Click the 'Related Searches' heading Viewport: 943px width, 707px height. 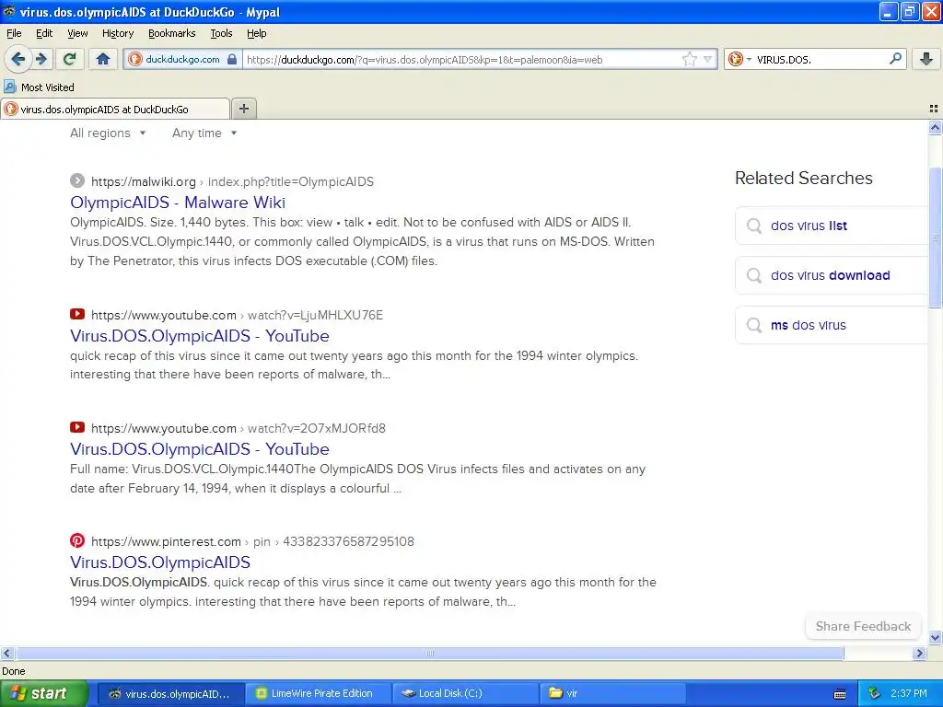(803, 178)
